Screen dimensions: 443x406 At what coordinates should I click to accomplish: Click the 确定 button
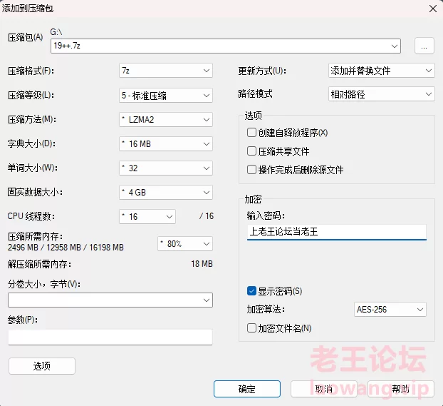tap(247, 389)
